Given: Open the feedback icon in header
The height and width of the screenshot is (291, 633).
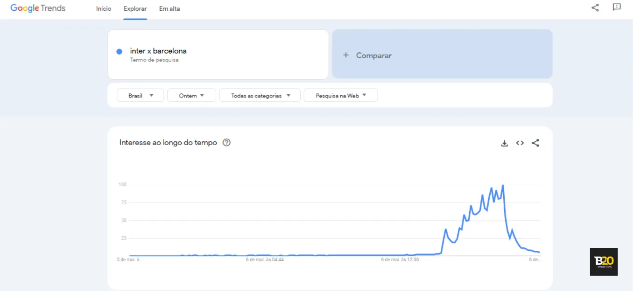Looking at the screenshot, I should tap(617, 7).
